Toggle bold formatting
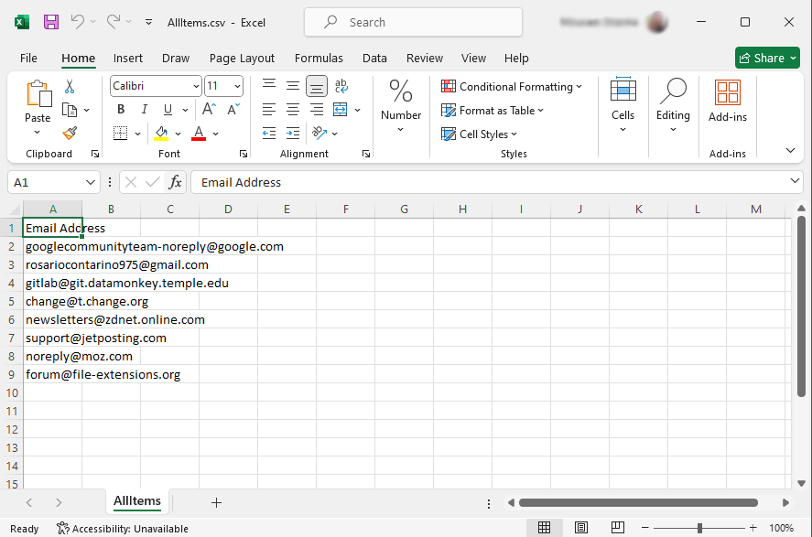This screenshot has width=812, height=537. (x=121, y=109)
